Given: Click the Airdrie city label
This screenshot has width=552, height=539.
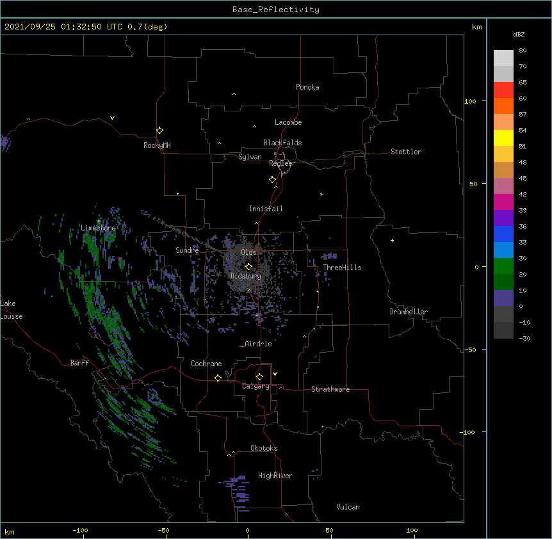Looking at the screenshot, I should pos(259,344).
